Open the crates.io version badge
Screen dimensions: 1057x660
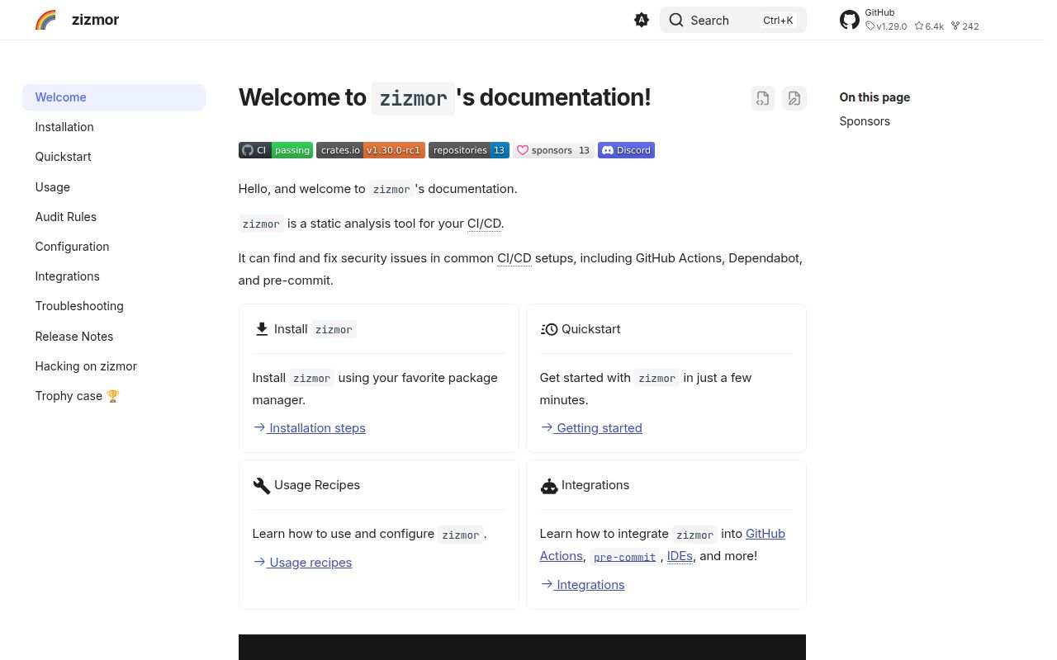click(371, 150)
